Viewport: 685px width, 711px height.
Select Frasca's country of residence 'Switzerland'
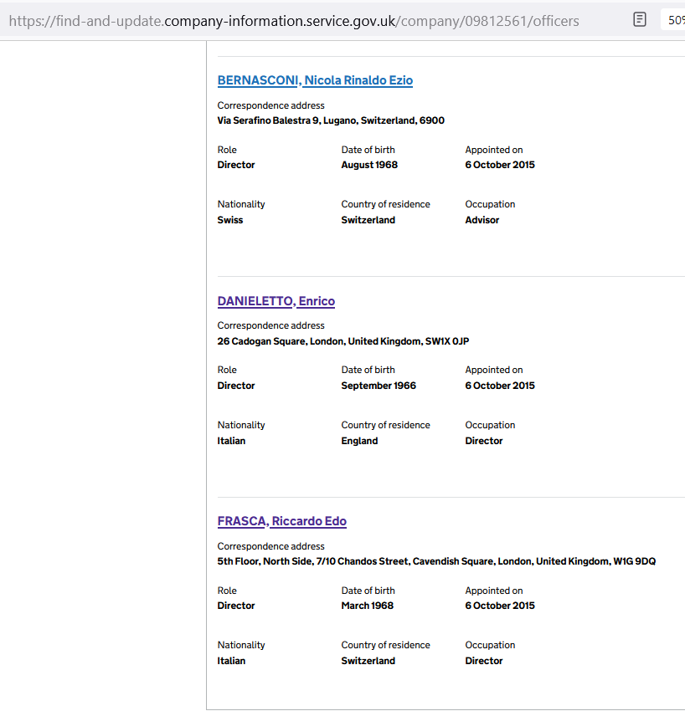tap(368, 661)
